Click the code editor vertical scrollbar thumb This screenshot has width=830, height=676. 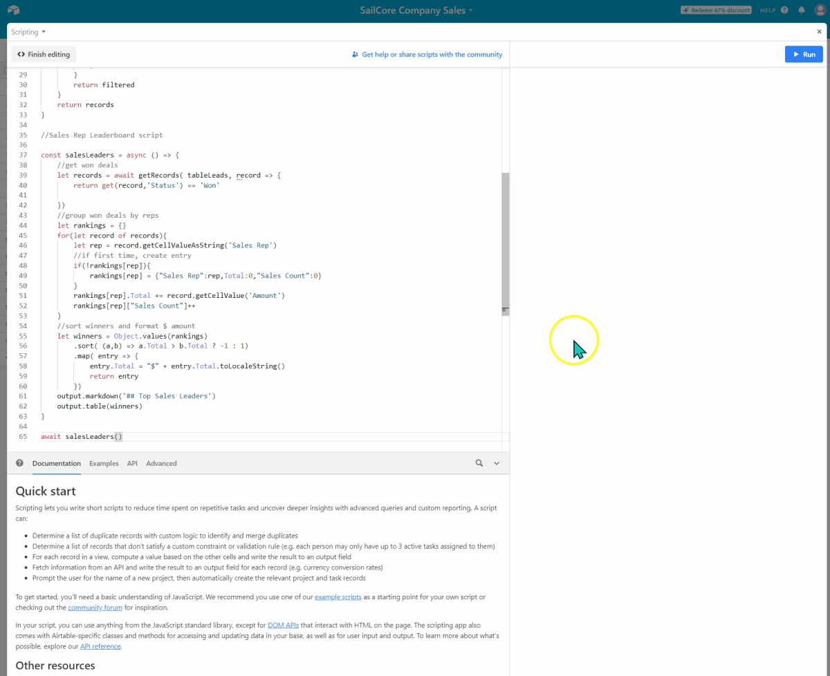[x=505, y=242]
